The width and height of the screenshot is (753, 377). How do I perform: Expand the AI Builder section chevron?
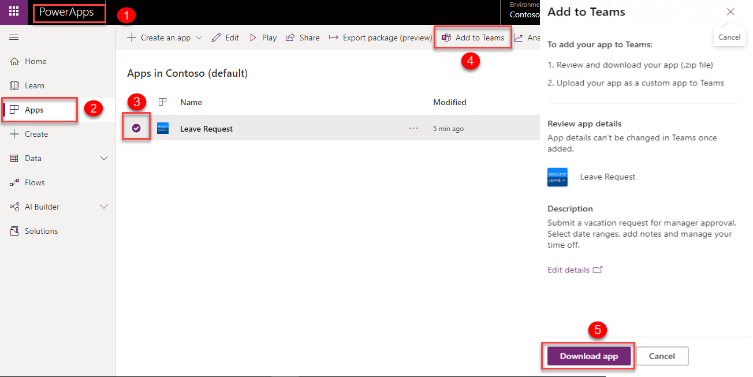click(x=104, y=207)
